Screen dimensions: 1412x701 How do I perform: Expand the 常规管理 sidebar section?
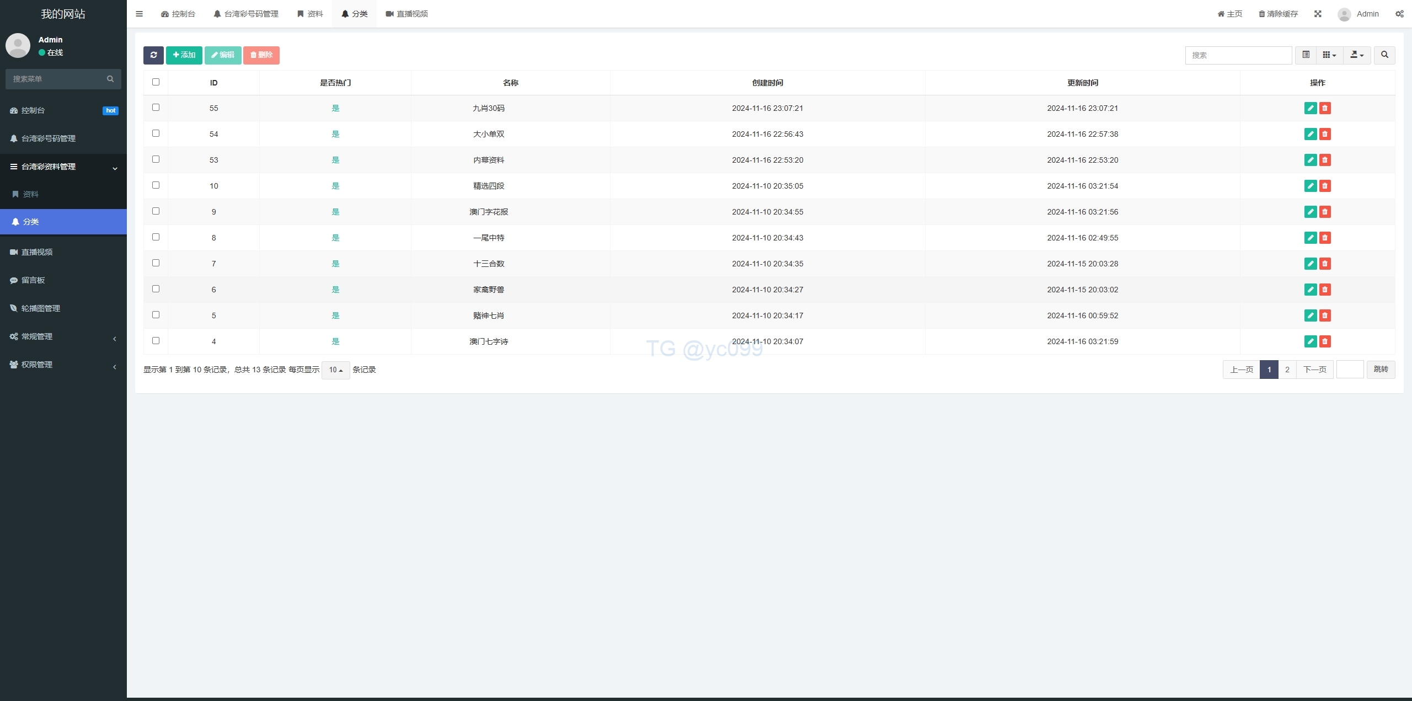pyautogui.click(x=37, y=336)
